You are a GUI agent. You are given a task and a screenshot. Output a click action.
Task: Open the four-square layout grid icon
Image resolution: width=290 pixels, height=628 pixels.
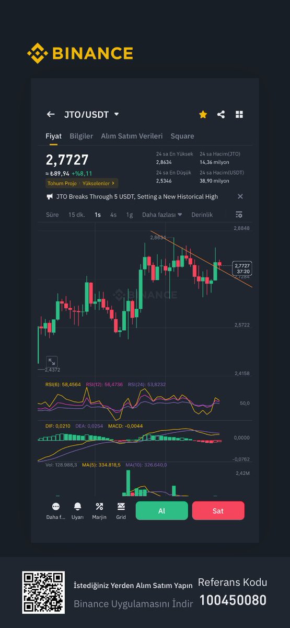pos(239,114)
